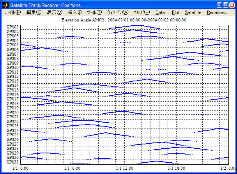The image size is (237, 174).
Task: Open the Plot menu
Action: pos(175,12)
